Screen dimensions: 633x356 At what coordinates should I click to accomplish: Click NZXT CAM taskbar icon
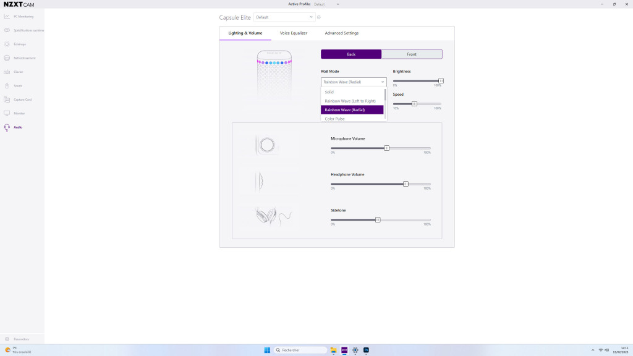344,350
